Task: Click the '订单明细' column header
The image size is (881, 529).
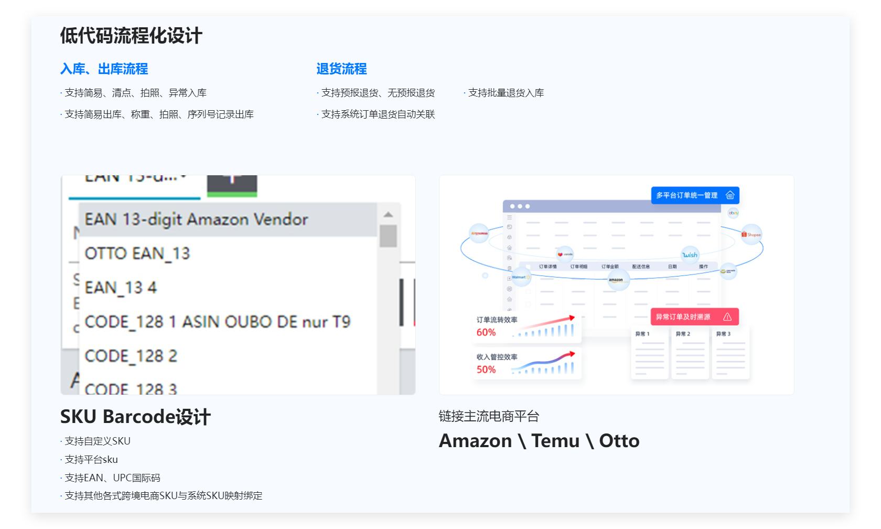Action: pos(579,267)
